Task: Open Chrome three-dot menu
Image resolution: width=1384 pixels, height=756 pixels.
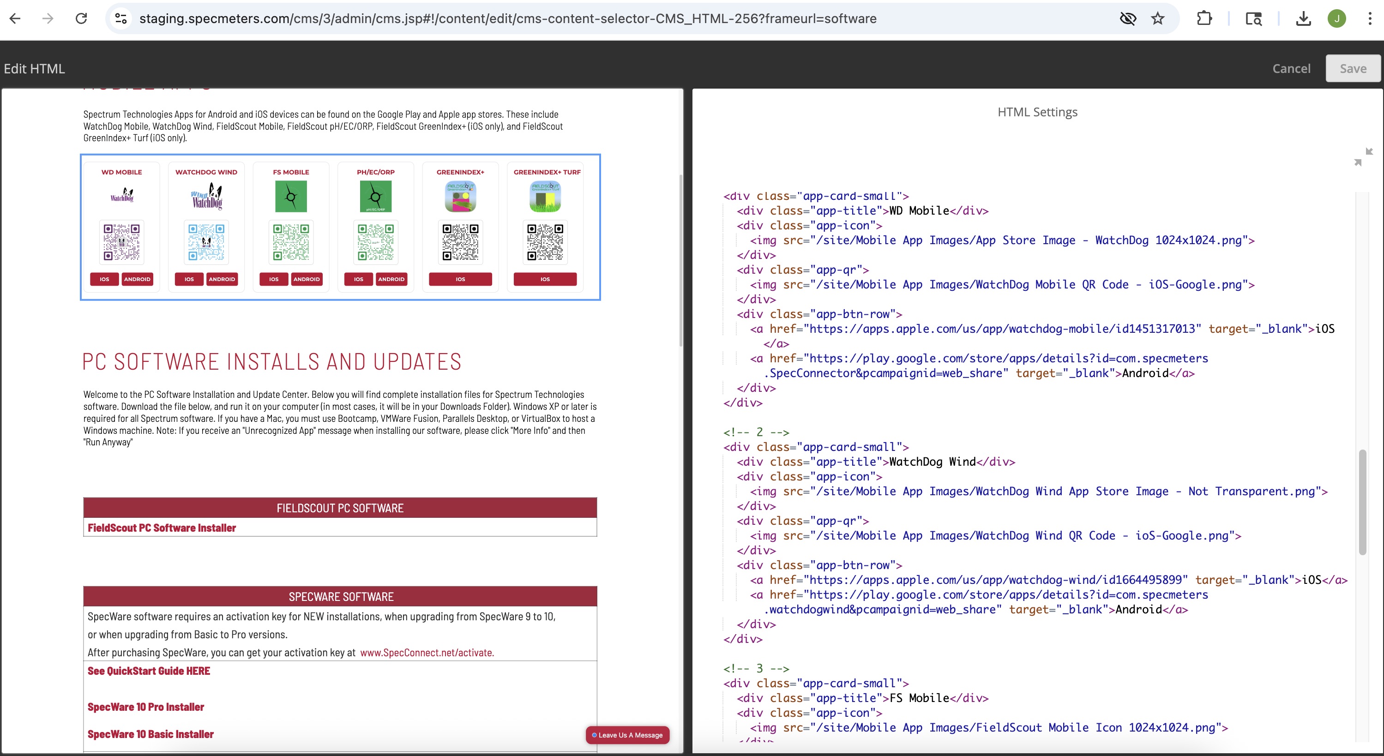Action: click(1370, 18)
